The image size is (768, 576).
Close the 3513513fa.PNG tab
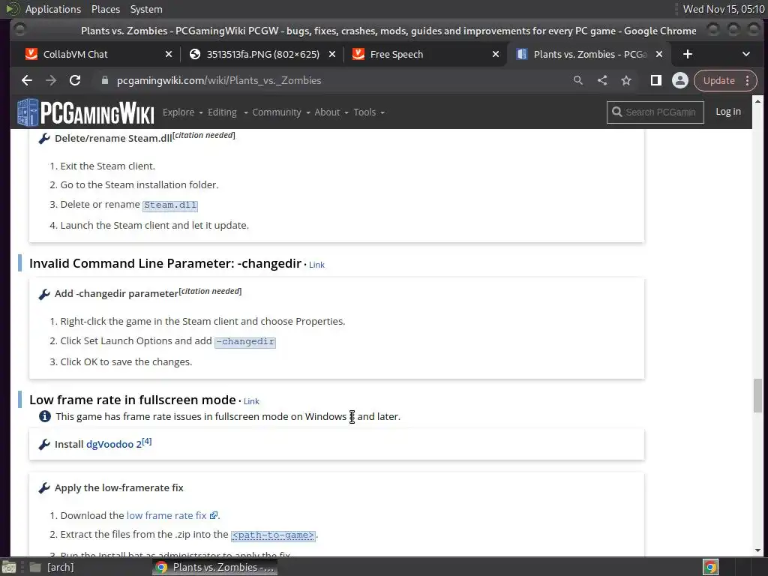tap(332, 54)
